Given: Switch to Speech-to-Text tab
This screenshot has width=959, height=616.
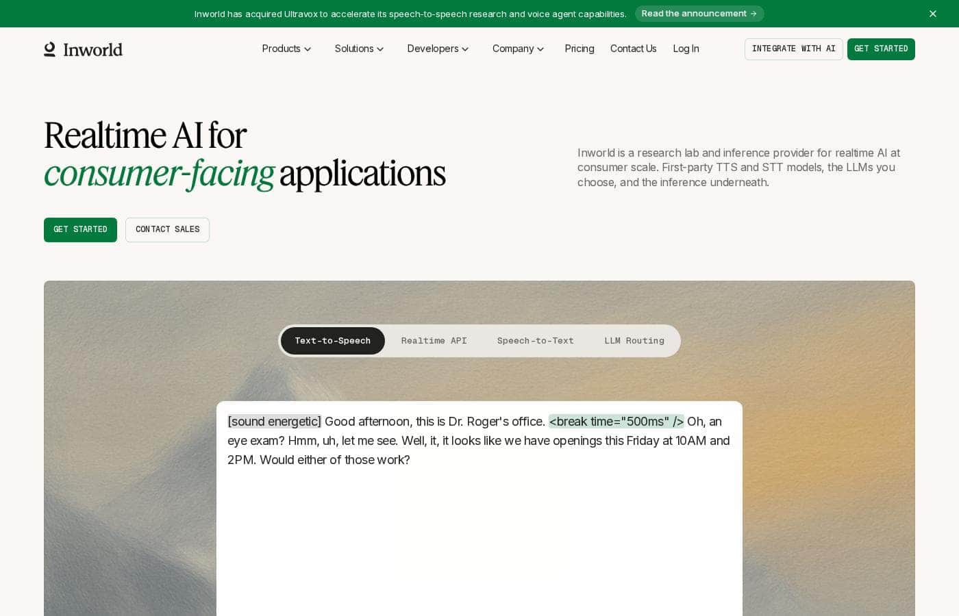Looking at the screenshot, I should click(x=536, y=341).
